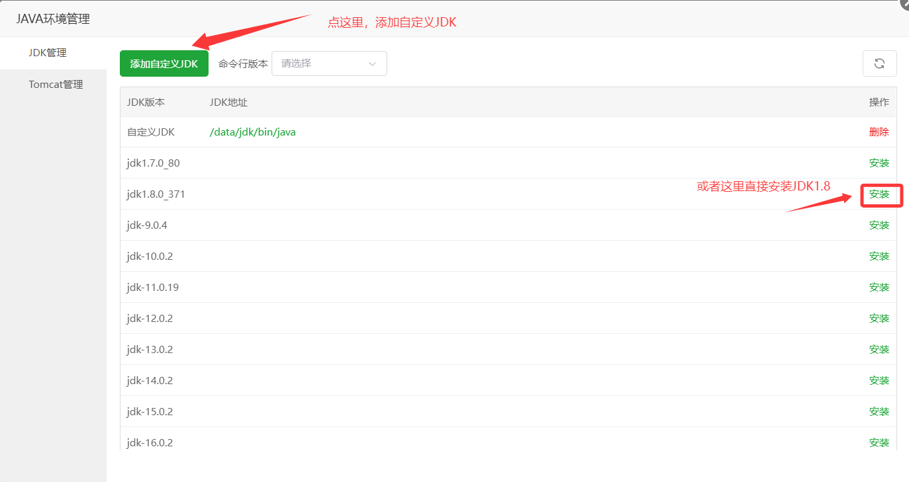This screenshot has height=482, width=909.
Task: Click the JDK版本 column header
Action: [146, 102]
